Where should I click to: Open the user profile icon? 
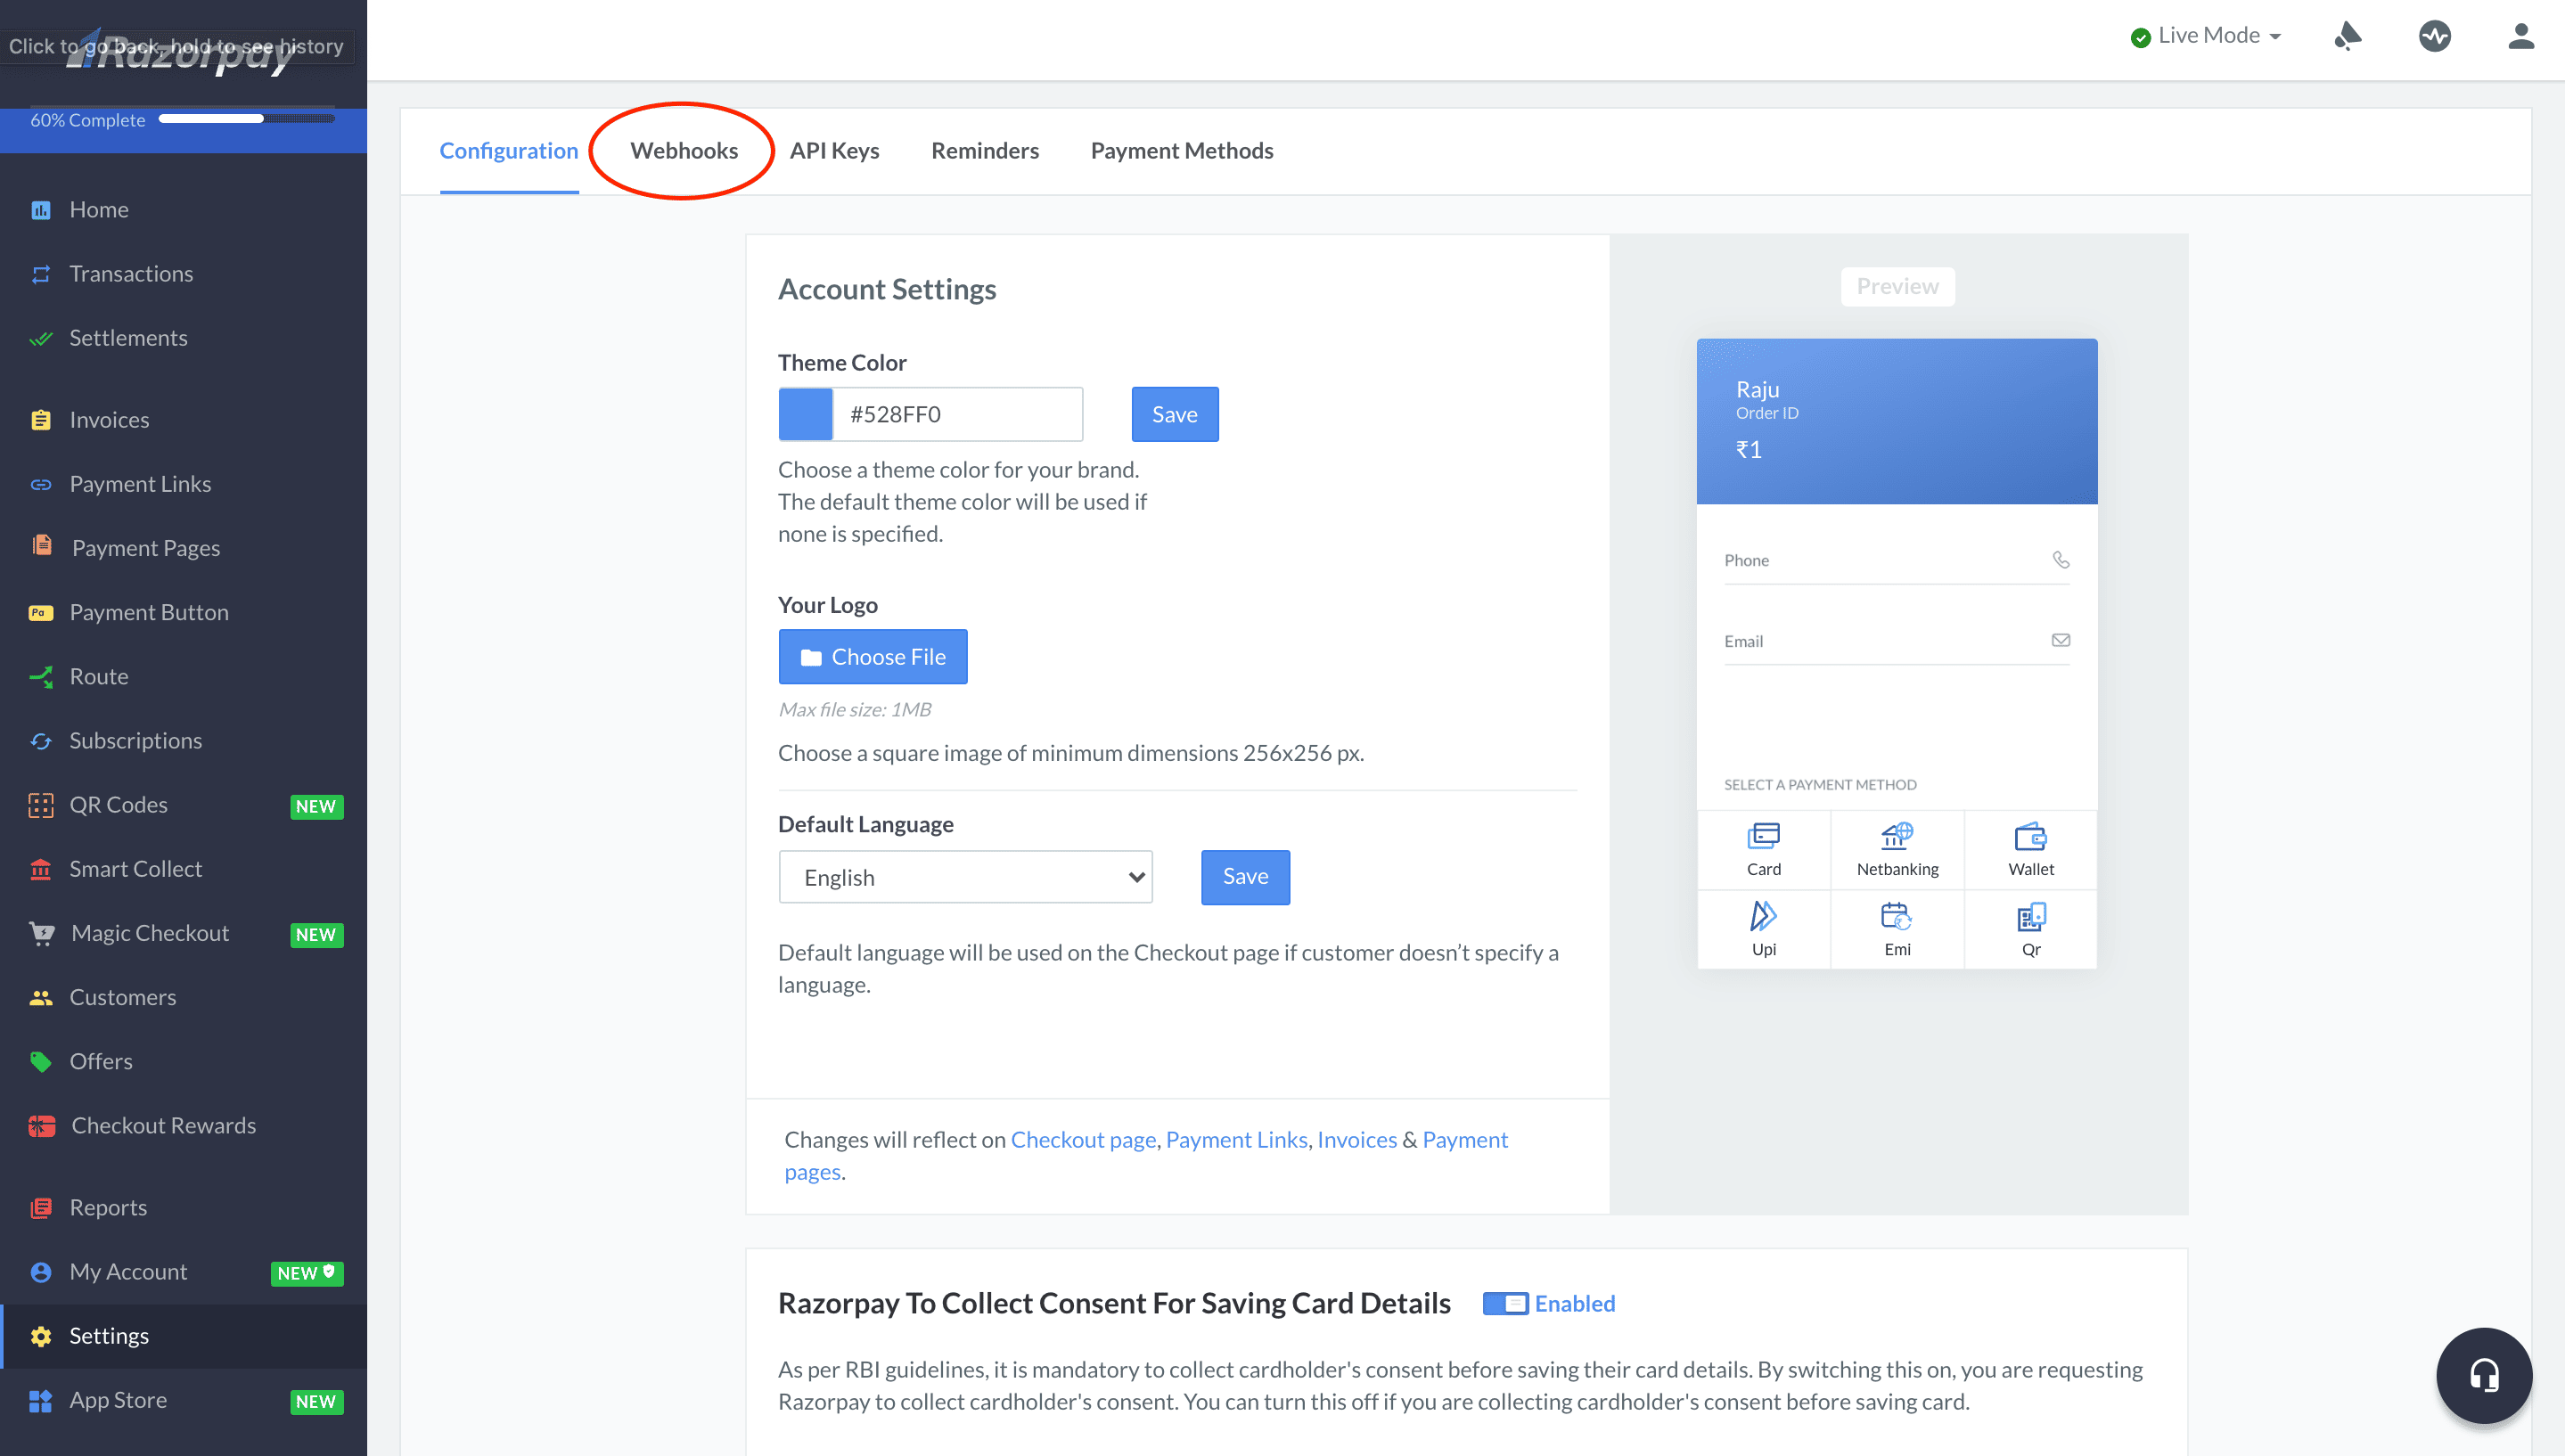(x=2520, y=36)
